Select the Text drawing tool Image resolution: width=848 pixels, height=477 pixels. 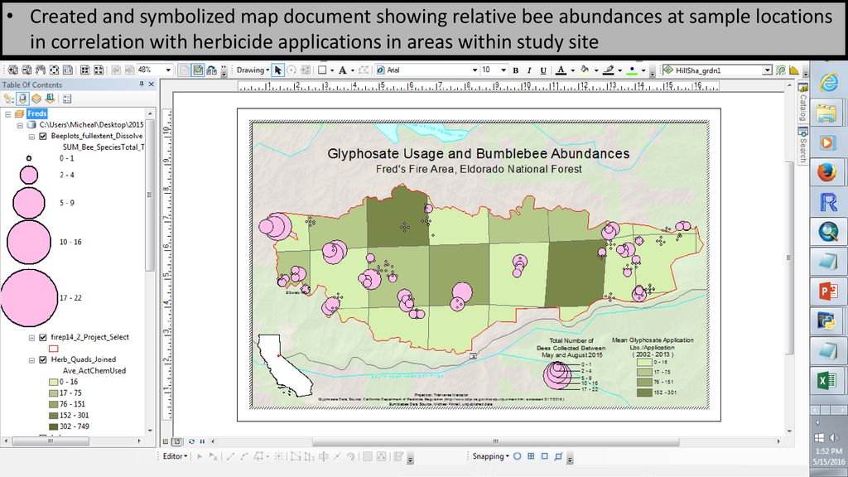(x=342, y=70)
